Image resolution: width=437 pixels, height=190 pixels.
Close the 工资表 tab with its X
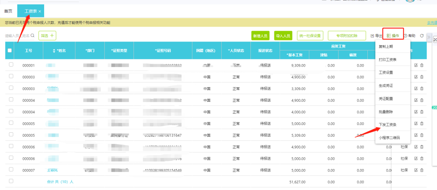point(40,11)
